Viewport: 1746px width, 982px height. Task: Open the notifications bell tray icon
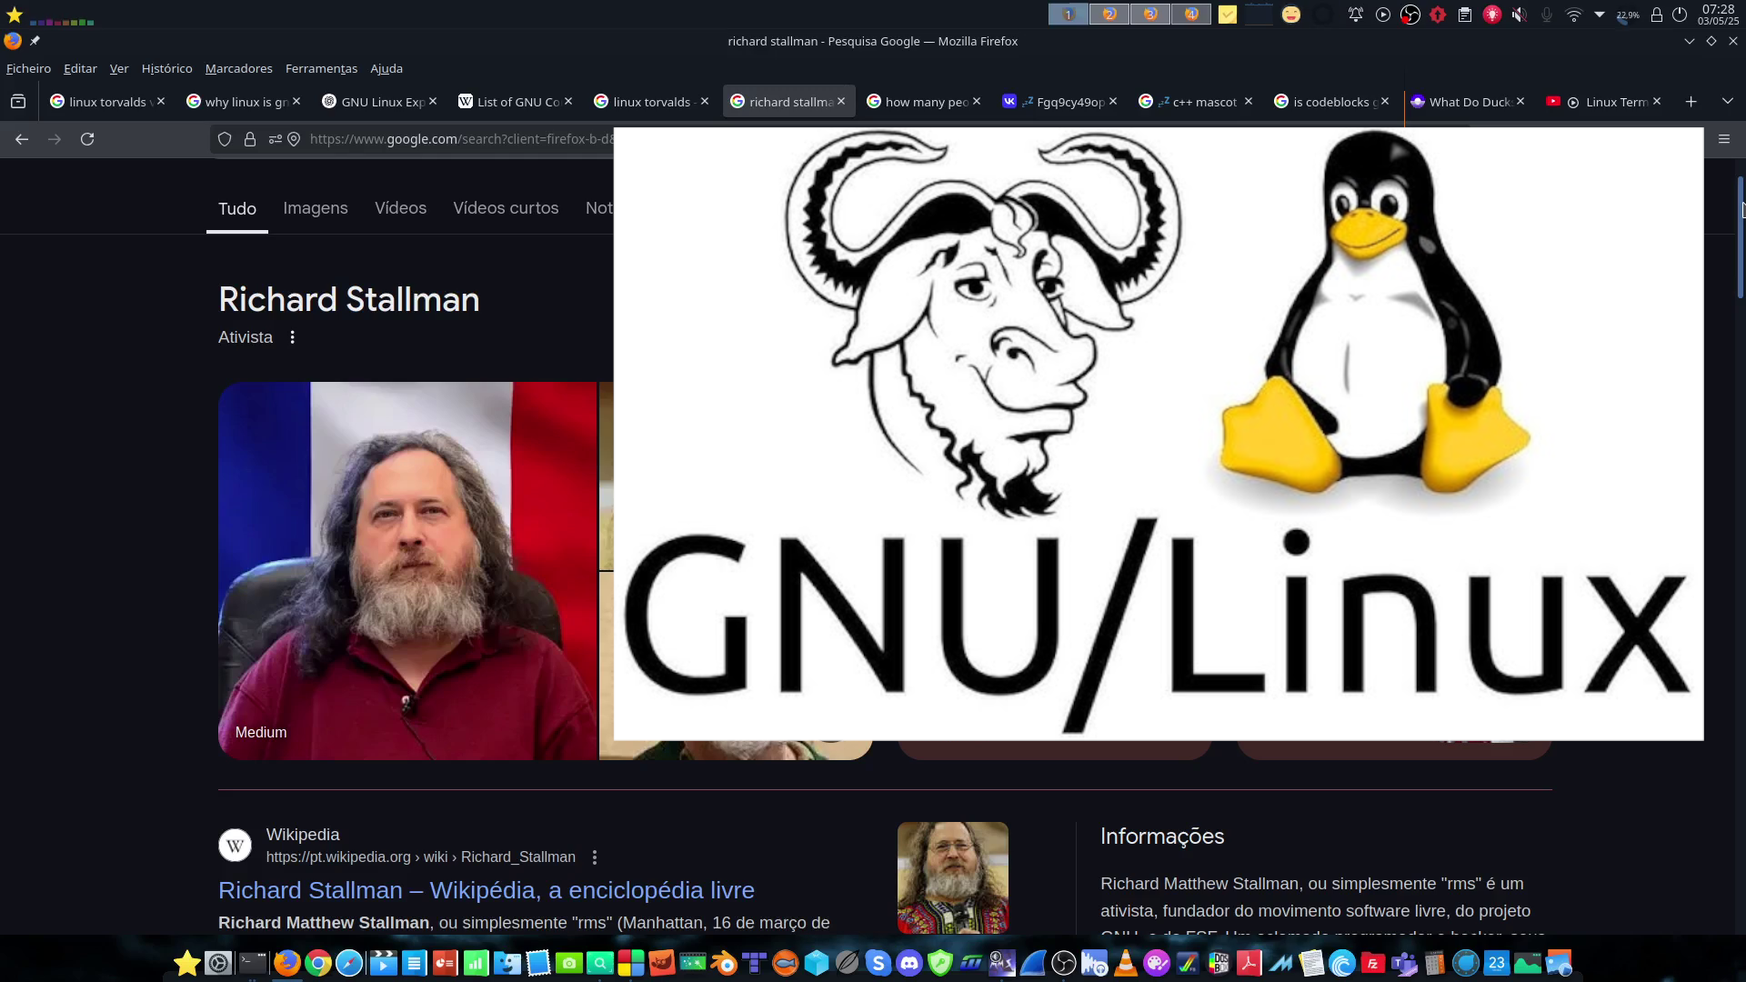1355,15
